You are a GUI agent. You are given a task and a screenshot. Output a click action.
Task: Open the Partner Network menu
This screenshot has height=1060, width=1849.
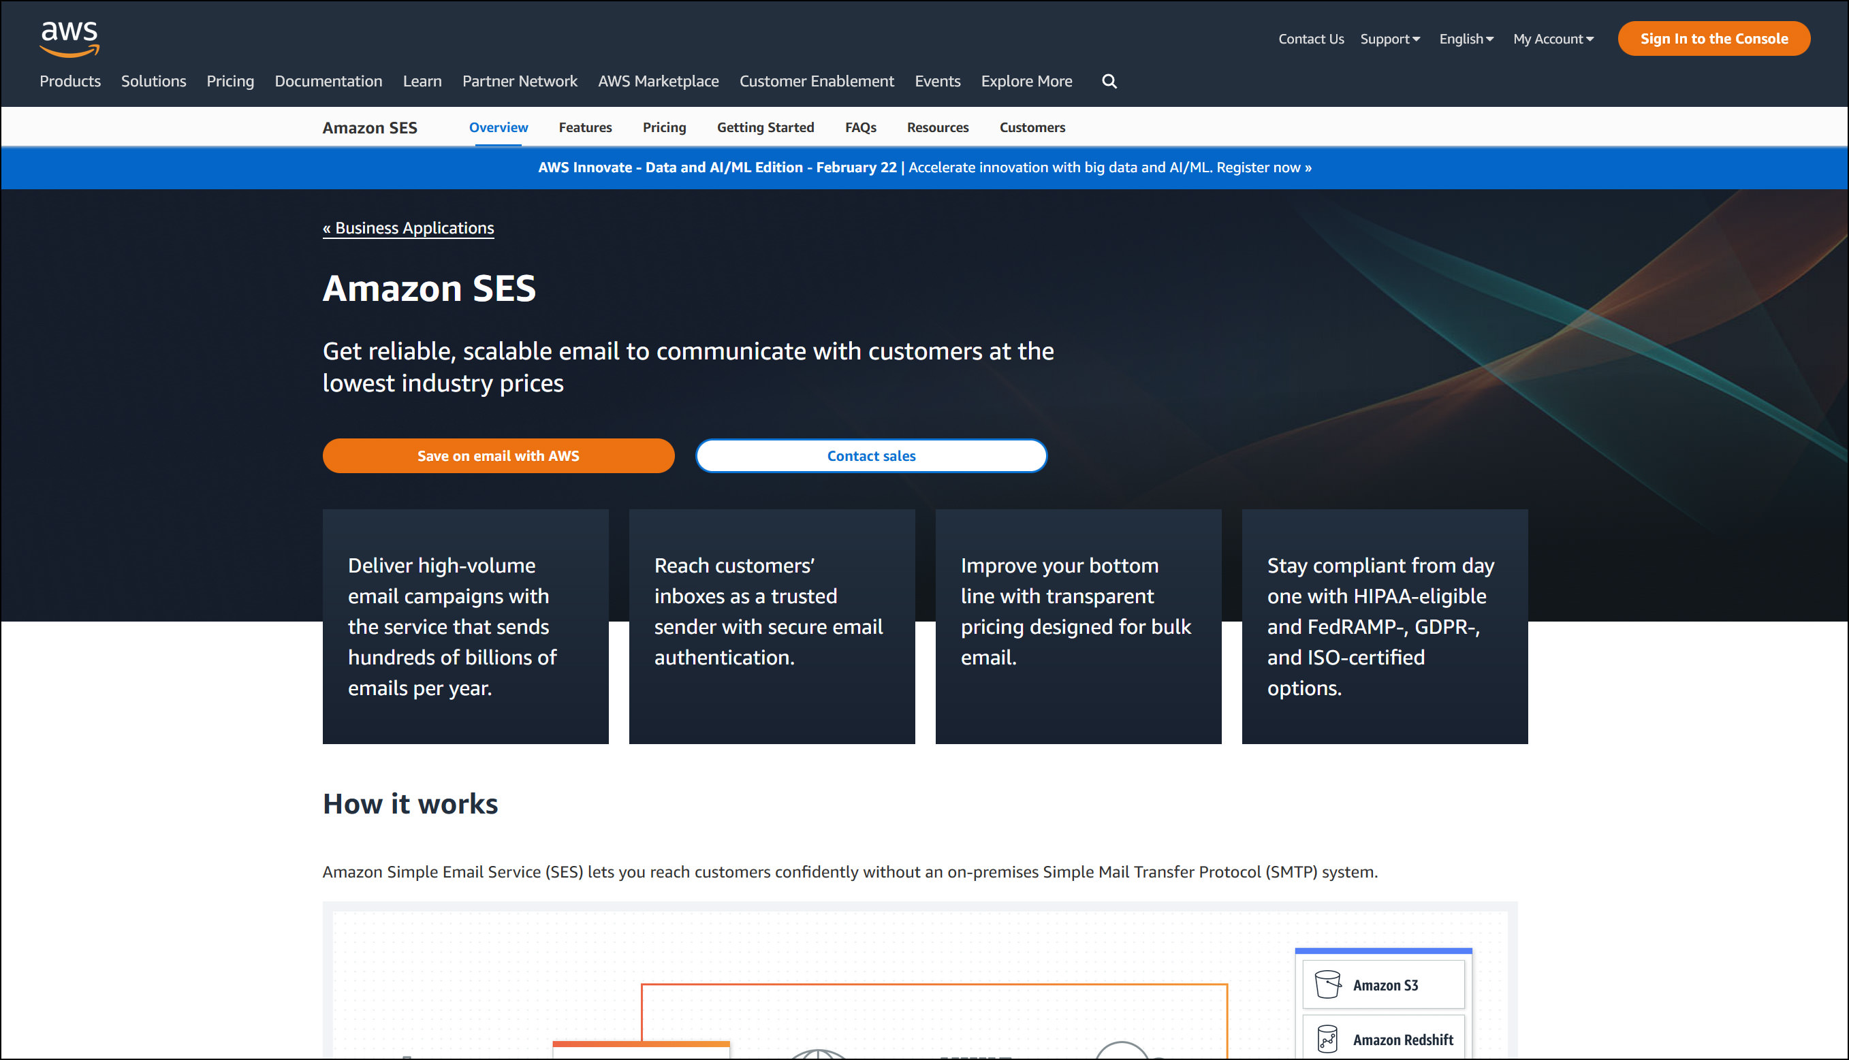pyautogui.click(x=520, y=81)
